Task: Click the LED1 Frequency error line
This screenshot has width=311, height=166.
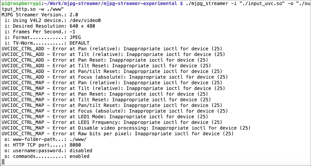Action: 112,122
